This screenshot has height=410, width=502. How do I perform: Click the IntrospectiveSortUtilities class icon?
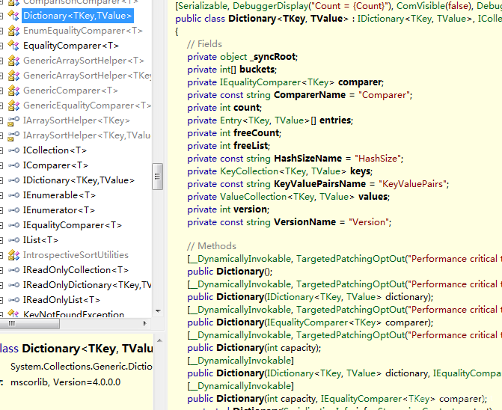pos(13,255)
